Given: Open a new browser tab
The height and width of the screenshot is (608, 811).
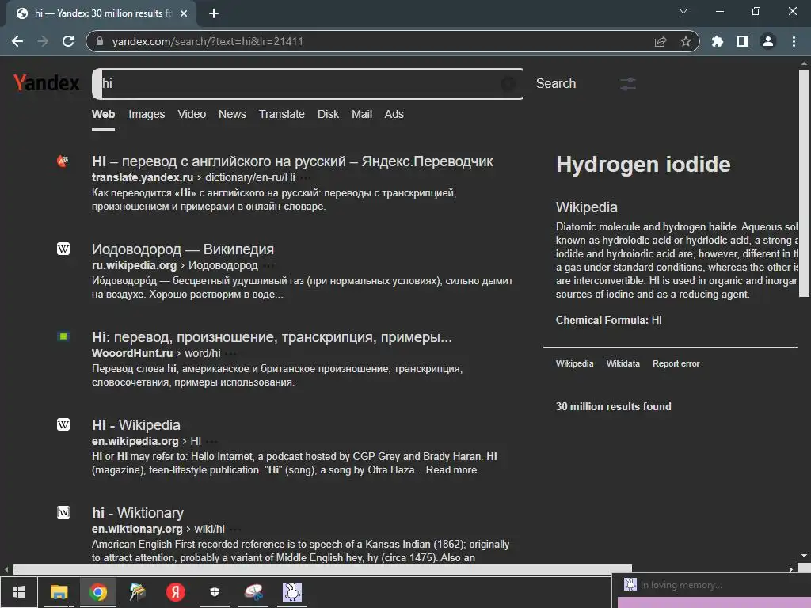Looking at the screenshot, I should click(x=214, y=13).
